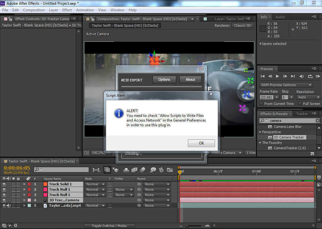The width and height of the screenshot is (322, 229).
Task: Open Mode dropdown for Track Solid 1
Action: pos(95,184)
